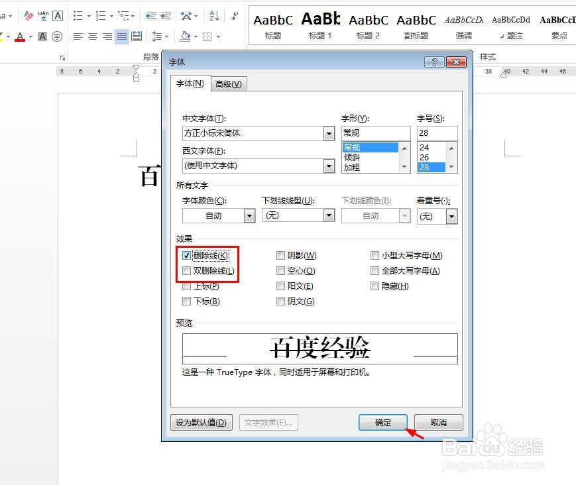
Task: Click the Numbering list icon
Action: pyautogui.click(x=100, y=16)
